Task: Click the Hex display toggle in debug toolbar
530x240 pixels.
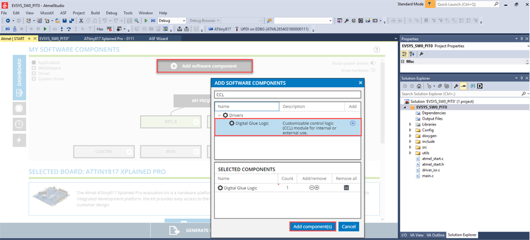Action: pos(100,29)
